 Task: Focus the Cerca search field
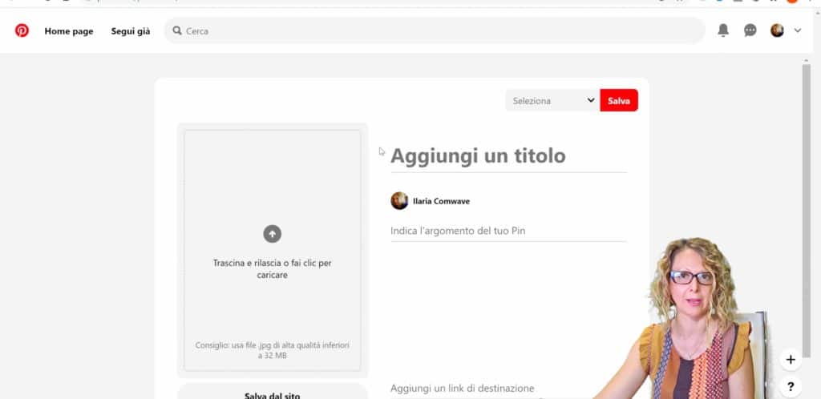point(437,31)
